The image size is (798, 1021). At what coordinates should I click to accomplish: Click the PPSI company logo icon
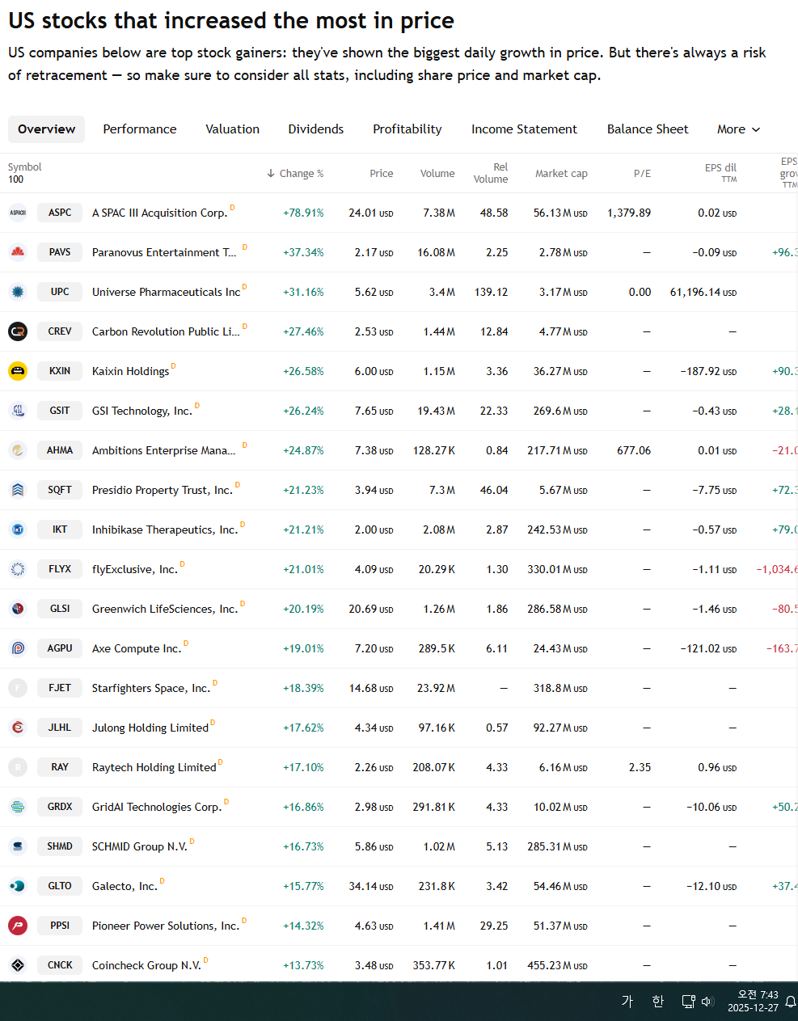18,926
